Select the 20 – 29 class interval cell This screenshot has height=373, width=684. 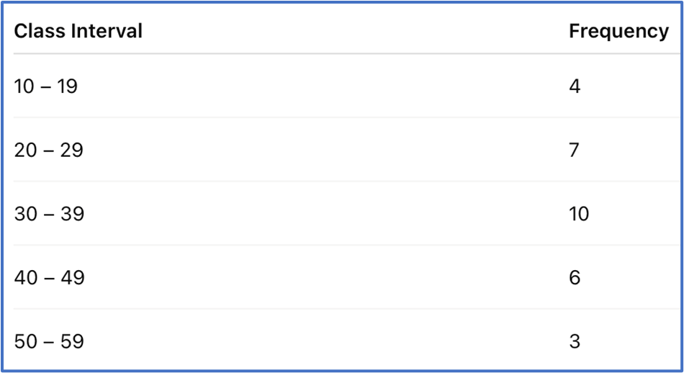tap(49, 150)
